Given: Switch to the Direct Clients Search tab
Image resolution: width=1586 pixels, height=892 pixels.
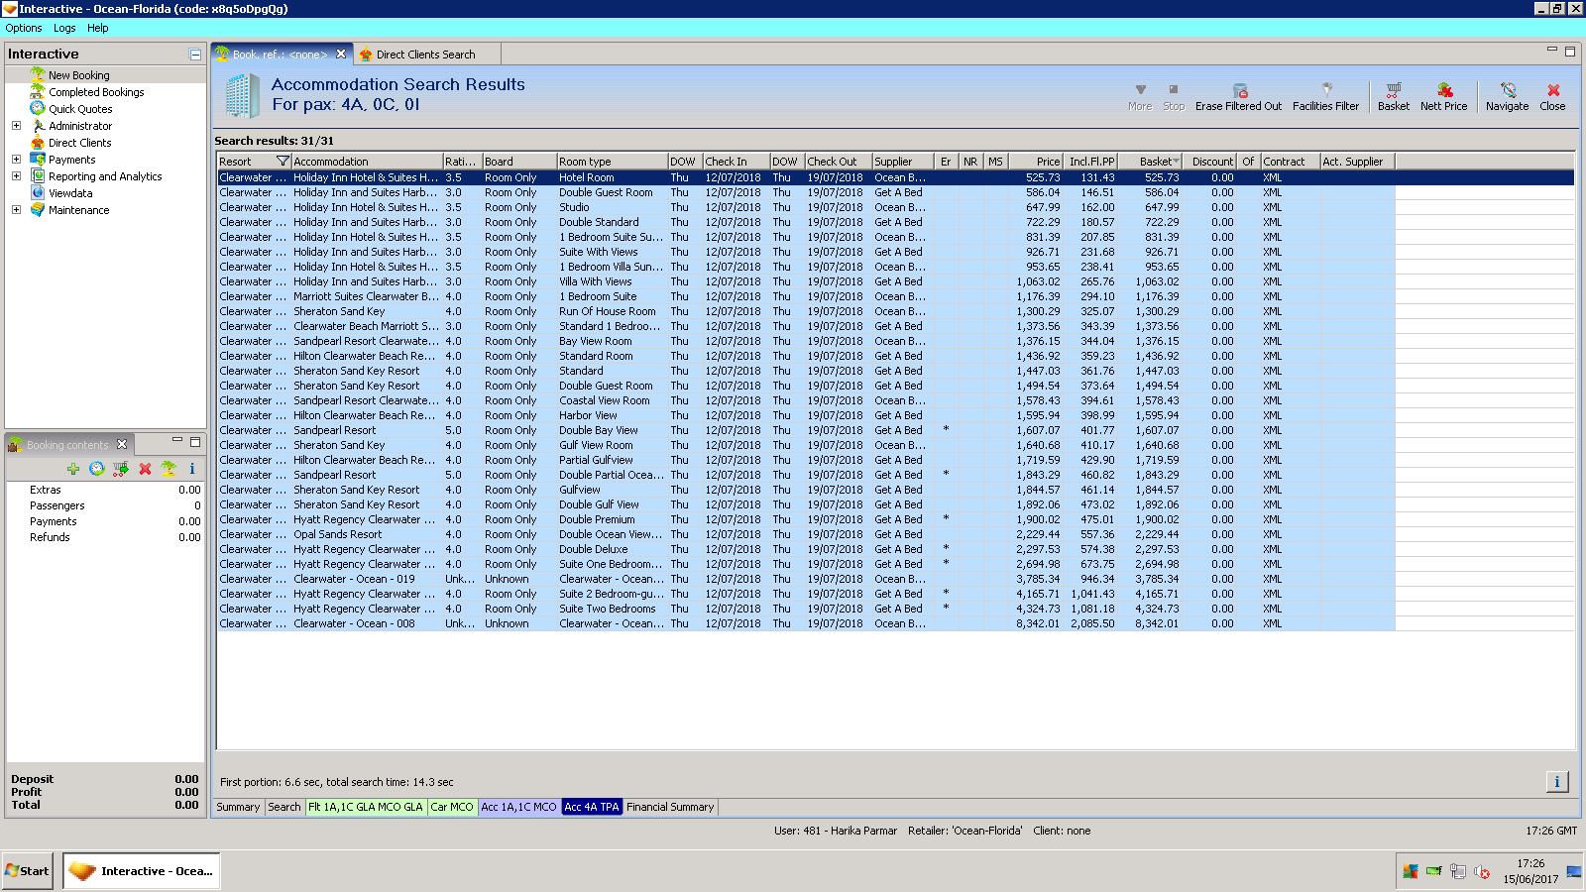Looking at the screenshot, I should tap(425, 55).
